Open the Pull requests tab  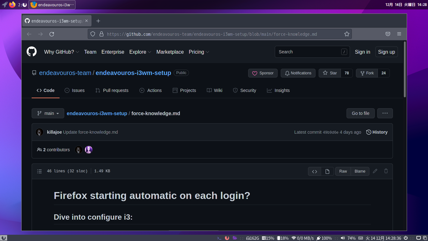coord(112,90)
